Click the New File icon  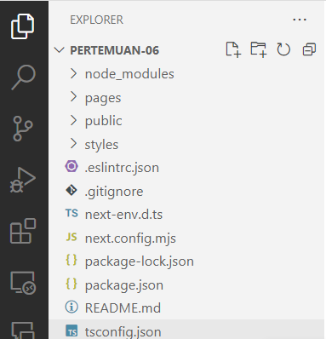tap(233, 49)
